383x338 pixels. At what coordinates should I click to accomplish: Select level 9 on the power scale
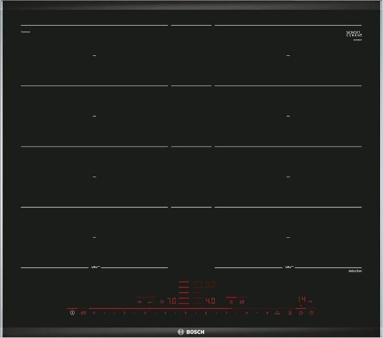[267, 313]
